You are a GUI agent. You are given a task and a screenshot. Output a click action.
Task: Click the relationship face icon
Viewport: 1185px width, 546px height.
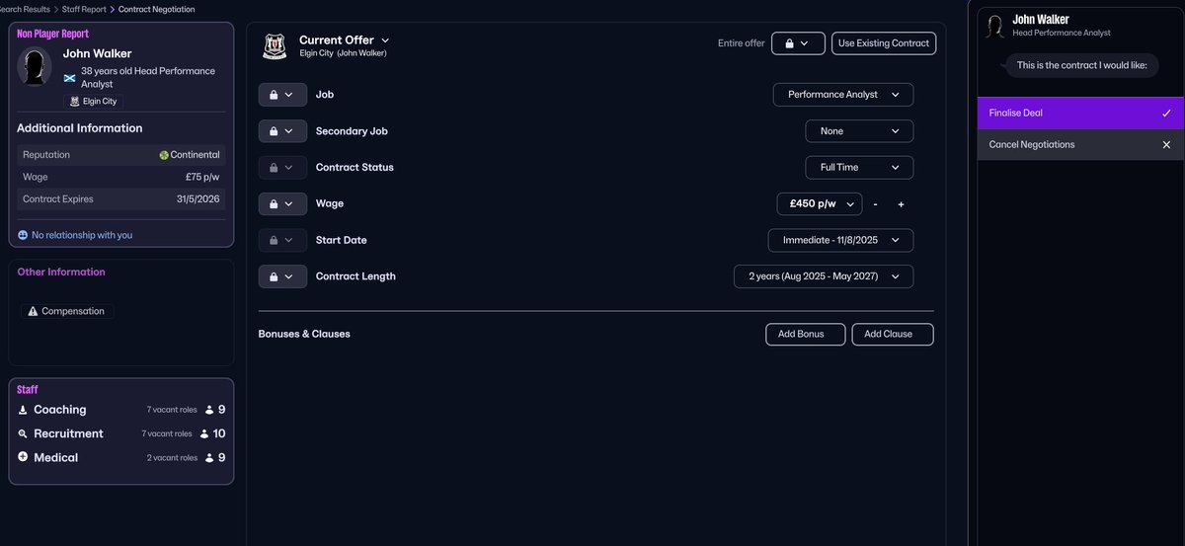coord(23,235)
